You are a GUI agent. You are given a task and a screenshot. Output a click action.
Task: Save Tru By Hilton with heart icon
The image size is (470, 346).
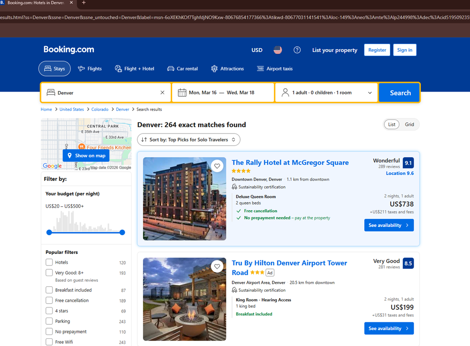[217, 266]
